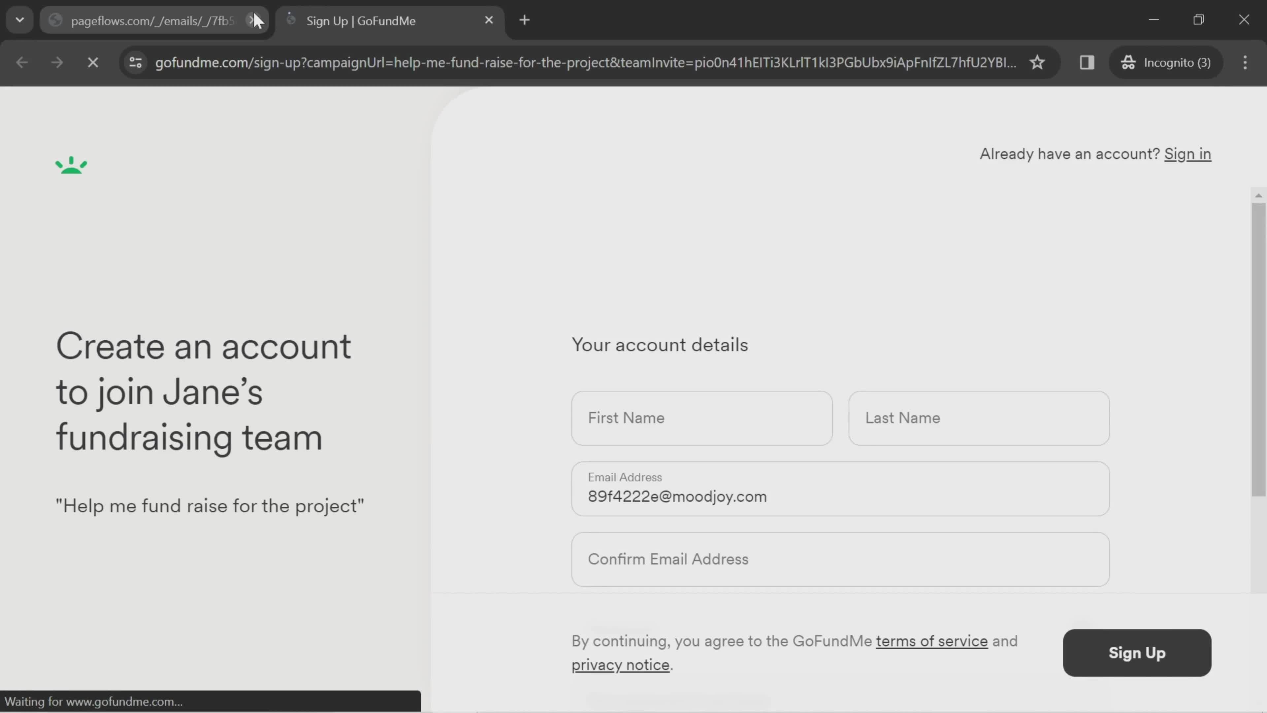The image size is (1267, 713).
Task: Edit the Email Address field
Action: [840, 489]
